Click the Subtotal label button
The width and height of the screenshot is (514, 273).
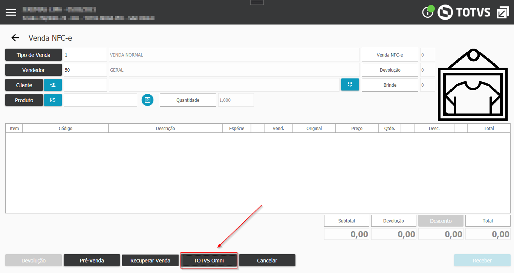(347, 221)
